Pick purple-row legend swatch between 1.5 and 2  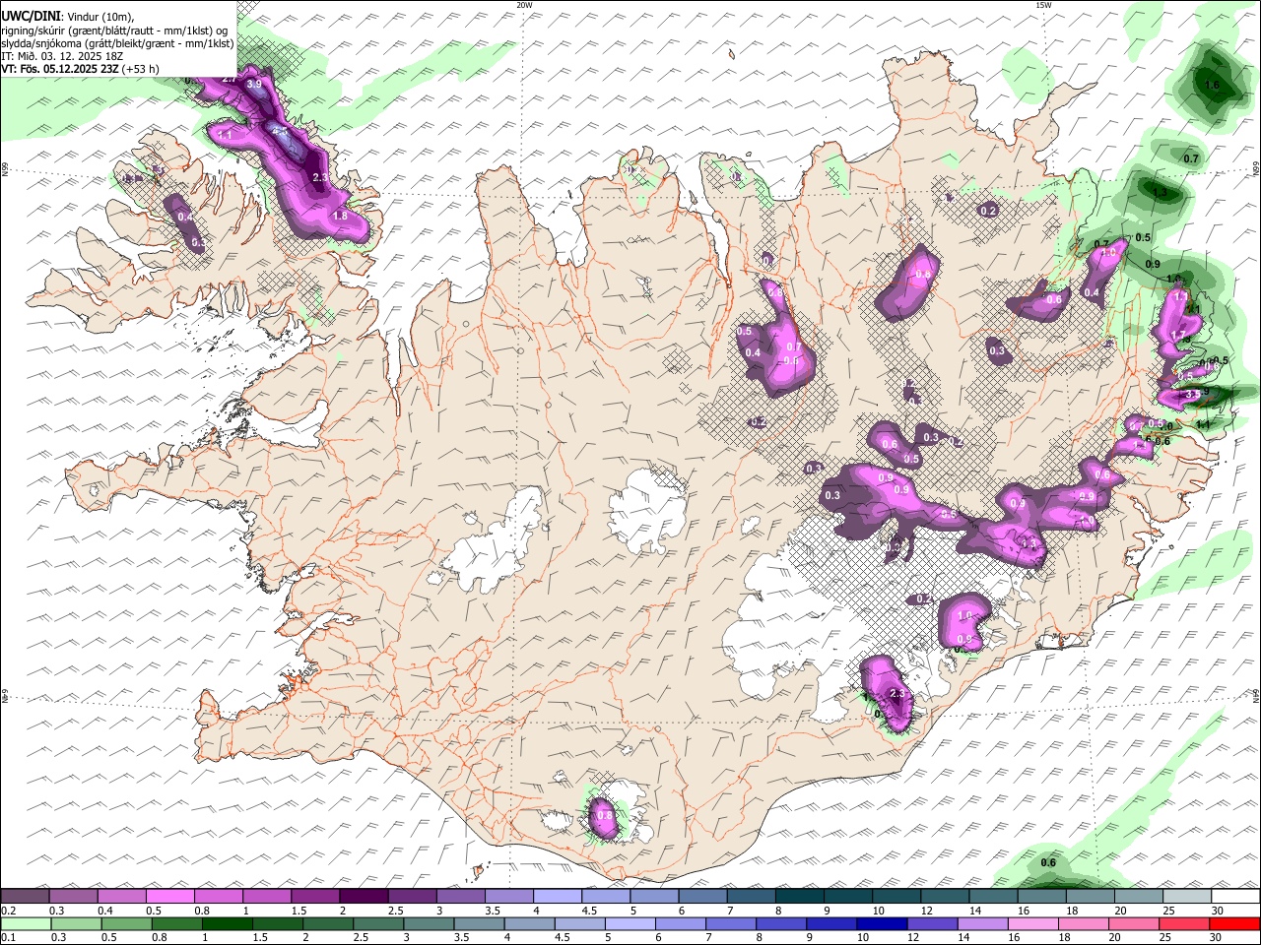(315, 897)
